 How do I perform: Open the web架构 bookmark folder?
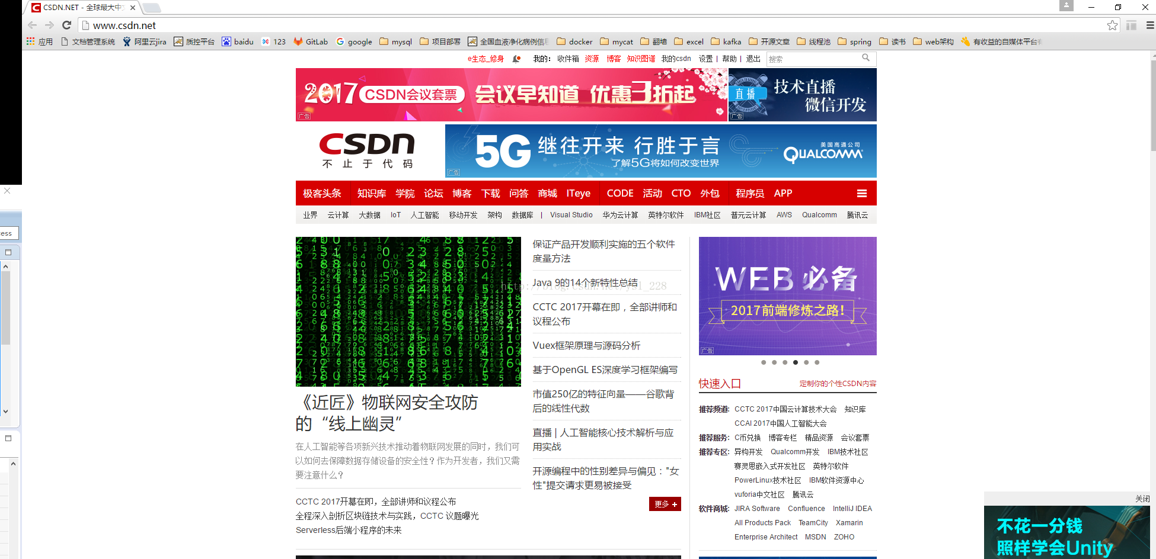933,41
